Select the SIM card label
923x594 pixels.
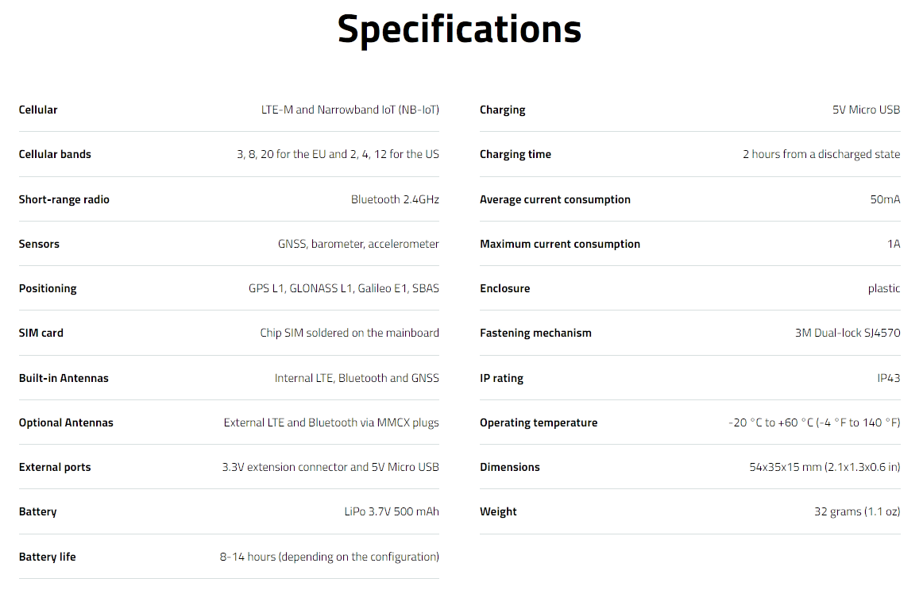point(41,334)
